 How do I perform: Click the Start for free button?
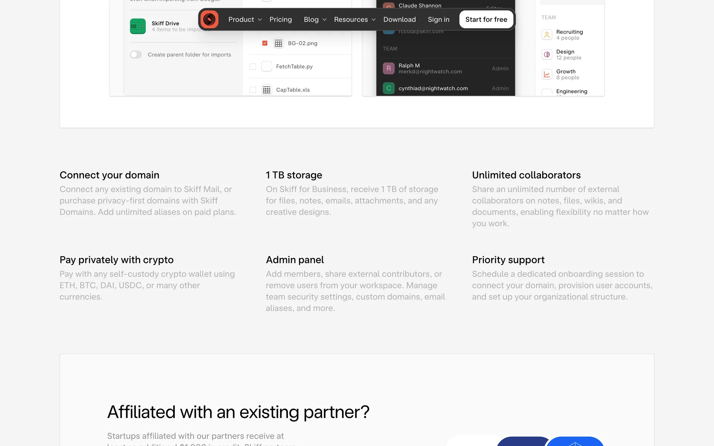(x=486, y=19)
